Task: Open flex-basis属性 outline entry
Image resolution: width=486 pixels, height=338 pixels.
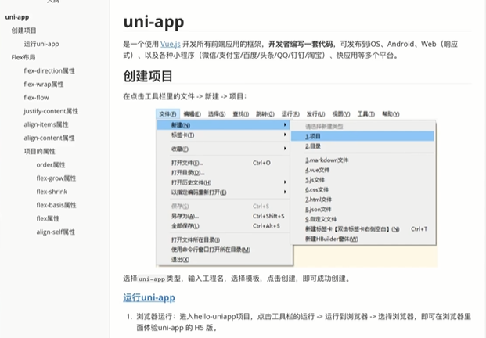Action: point(56,205)
